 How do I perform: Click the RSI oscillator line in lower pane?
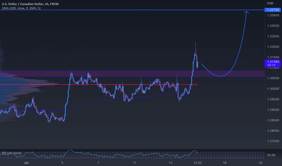99,154
